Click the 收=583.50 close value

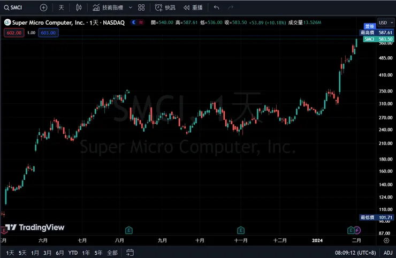(235, 22)
